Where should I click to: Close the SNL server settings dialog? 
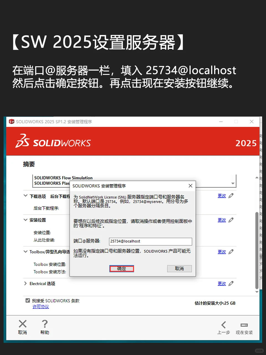point(190,186)
